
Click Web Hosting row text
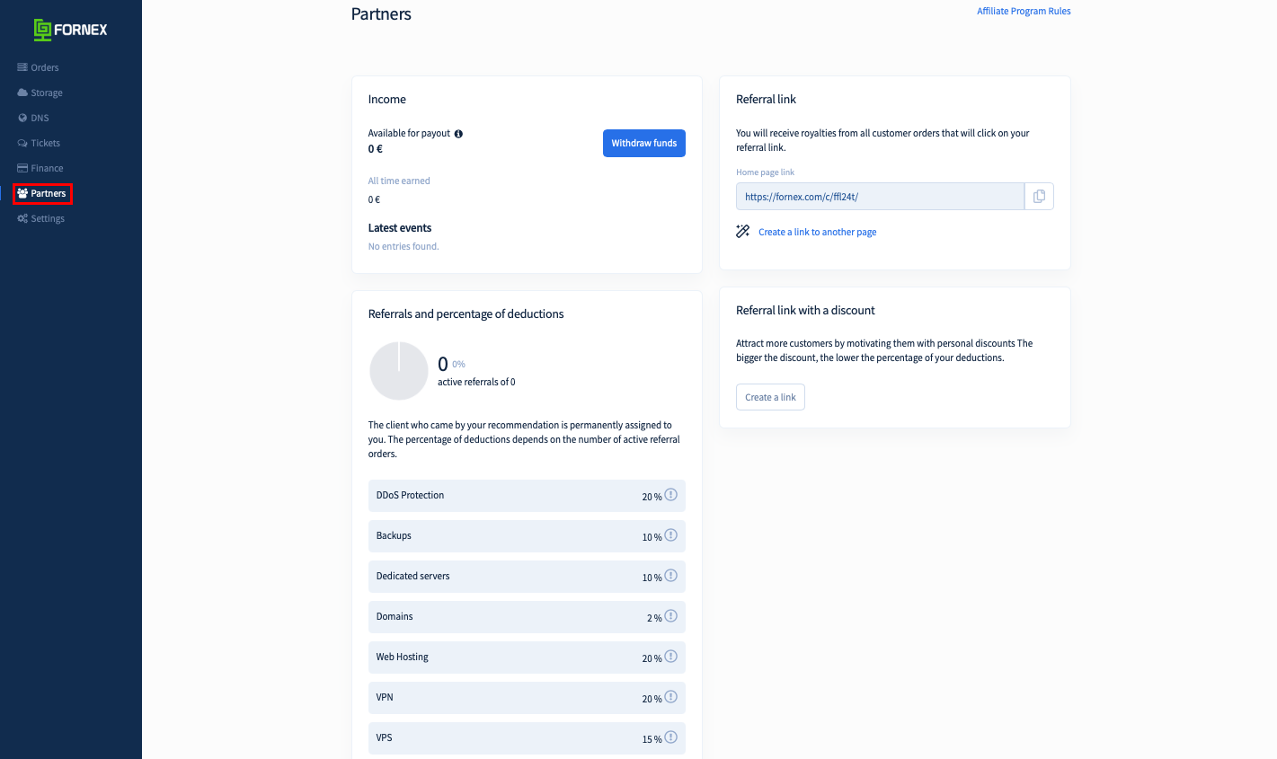tap(402, 657)
